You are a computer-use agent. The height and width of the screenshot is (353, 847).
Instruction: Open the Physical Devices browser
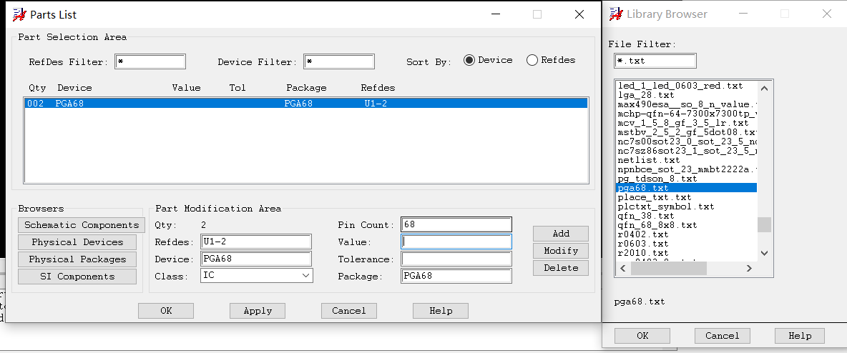(x=77, y=242)
